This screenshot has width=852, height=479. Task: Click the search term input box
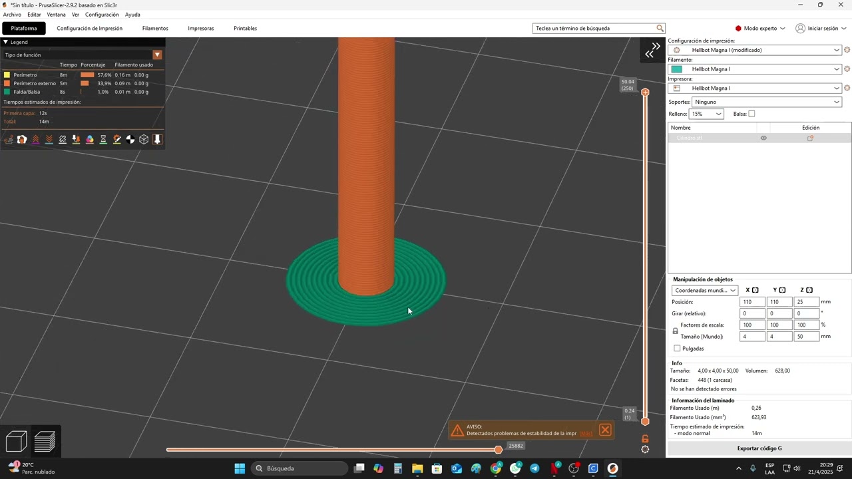coord(594,29)
